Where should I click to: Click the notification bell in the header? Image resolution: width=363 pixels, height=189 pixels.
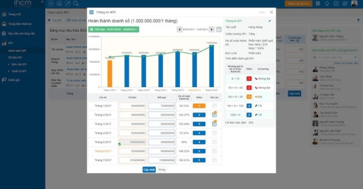[326, 4]
